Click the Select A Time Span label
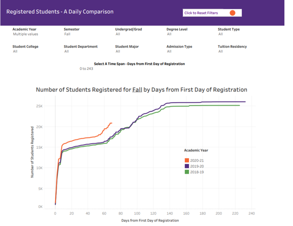The height and width of the screenshot is (226, 293). [x=139, y=64]
